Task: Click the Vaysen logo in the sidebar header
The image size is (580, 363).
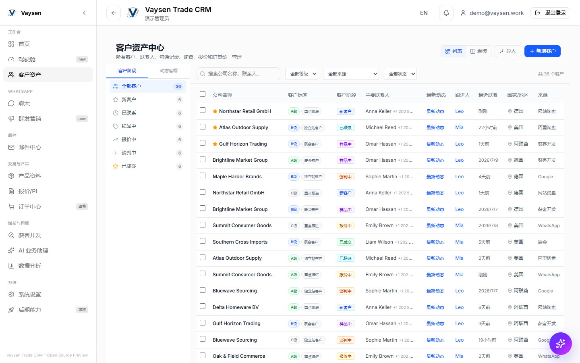Action: [12, 13]
